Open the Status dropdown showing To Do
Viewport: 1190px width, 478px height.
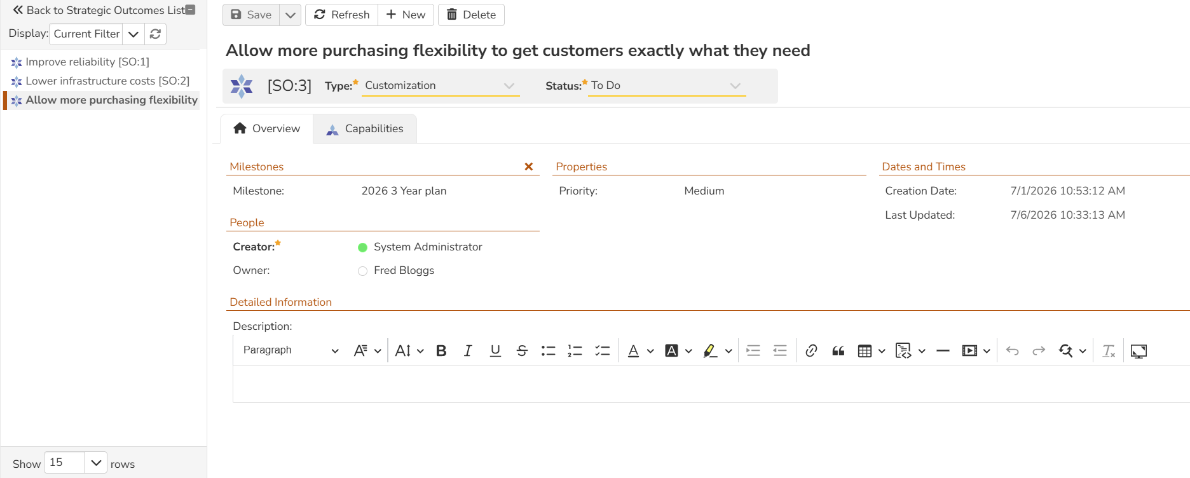coord(667,86)
